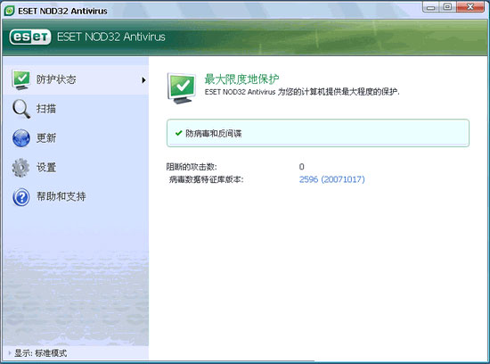The height and width of the screenshot is (364, 490).
Task: Expand the 防护状态 submenu arrow
Action: 143,80
